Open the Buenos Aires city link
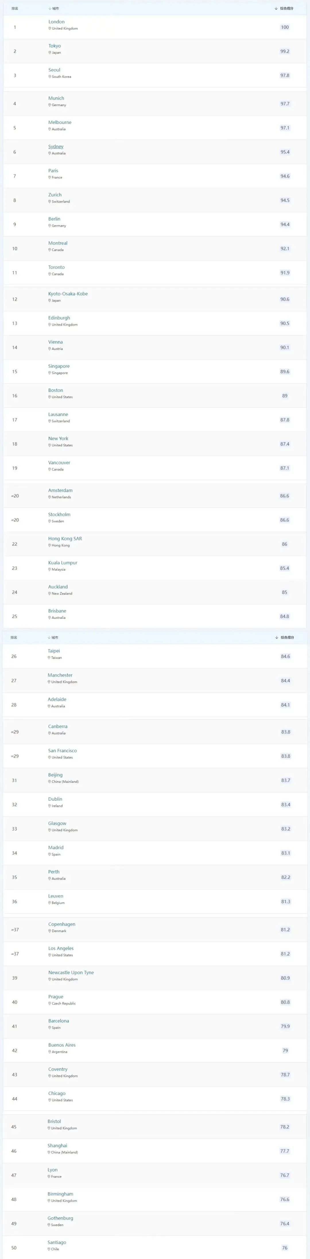This screenshot has width=310, height=1259. tap(62, 1045)
